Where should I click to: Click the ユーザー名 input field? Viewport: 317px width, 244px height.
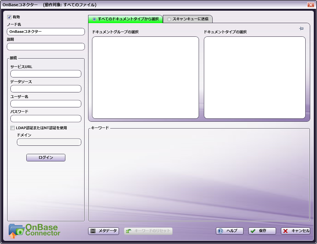[x=46, y=103]
